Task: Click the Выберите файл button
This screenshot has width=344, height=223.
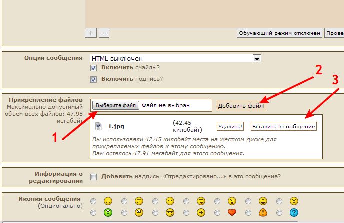Action: click(x=115, y=105)
